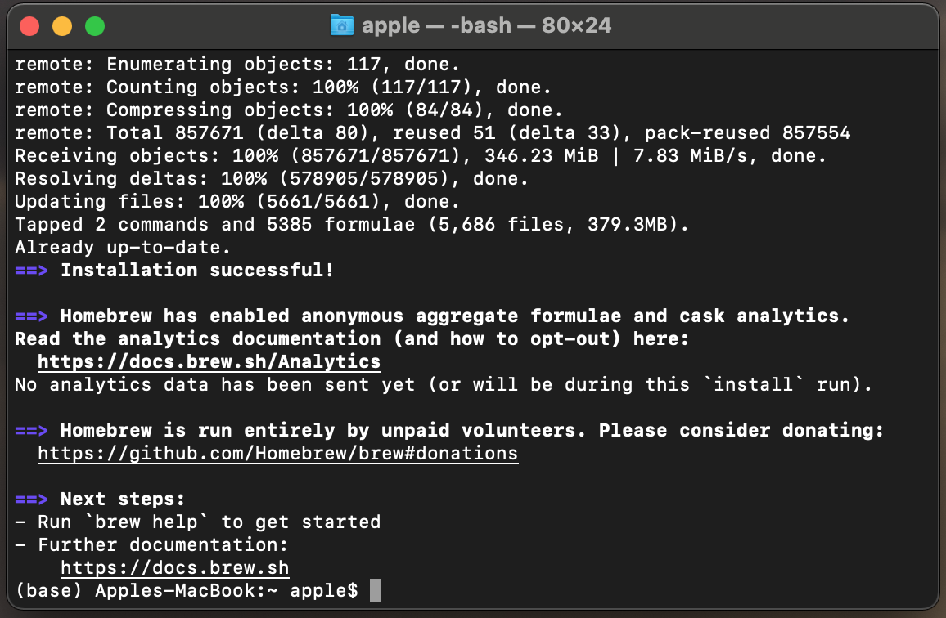Click the blue arrow before "Homebrew has enabled"
The width and height of the screenshot is (946, 618).
coord(32,316)
